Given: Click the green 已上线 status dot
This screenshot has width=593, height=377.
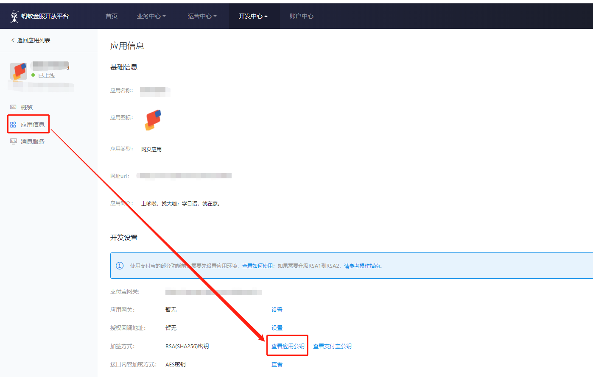Looking at the screenshot, I should [33, 75].
